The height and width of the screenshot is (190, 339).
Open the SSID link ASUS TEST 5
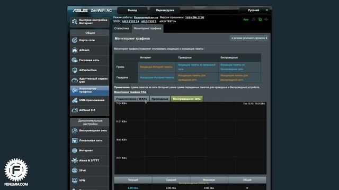coord(148,22)
